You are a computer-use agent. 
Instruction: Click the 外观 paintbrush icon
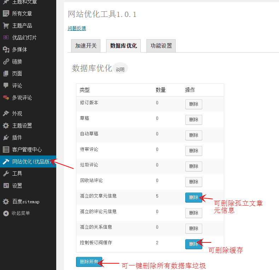click(6, 113)
